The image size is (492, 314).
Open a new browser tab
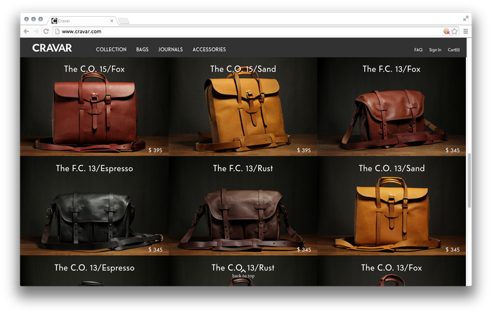123,20
